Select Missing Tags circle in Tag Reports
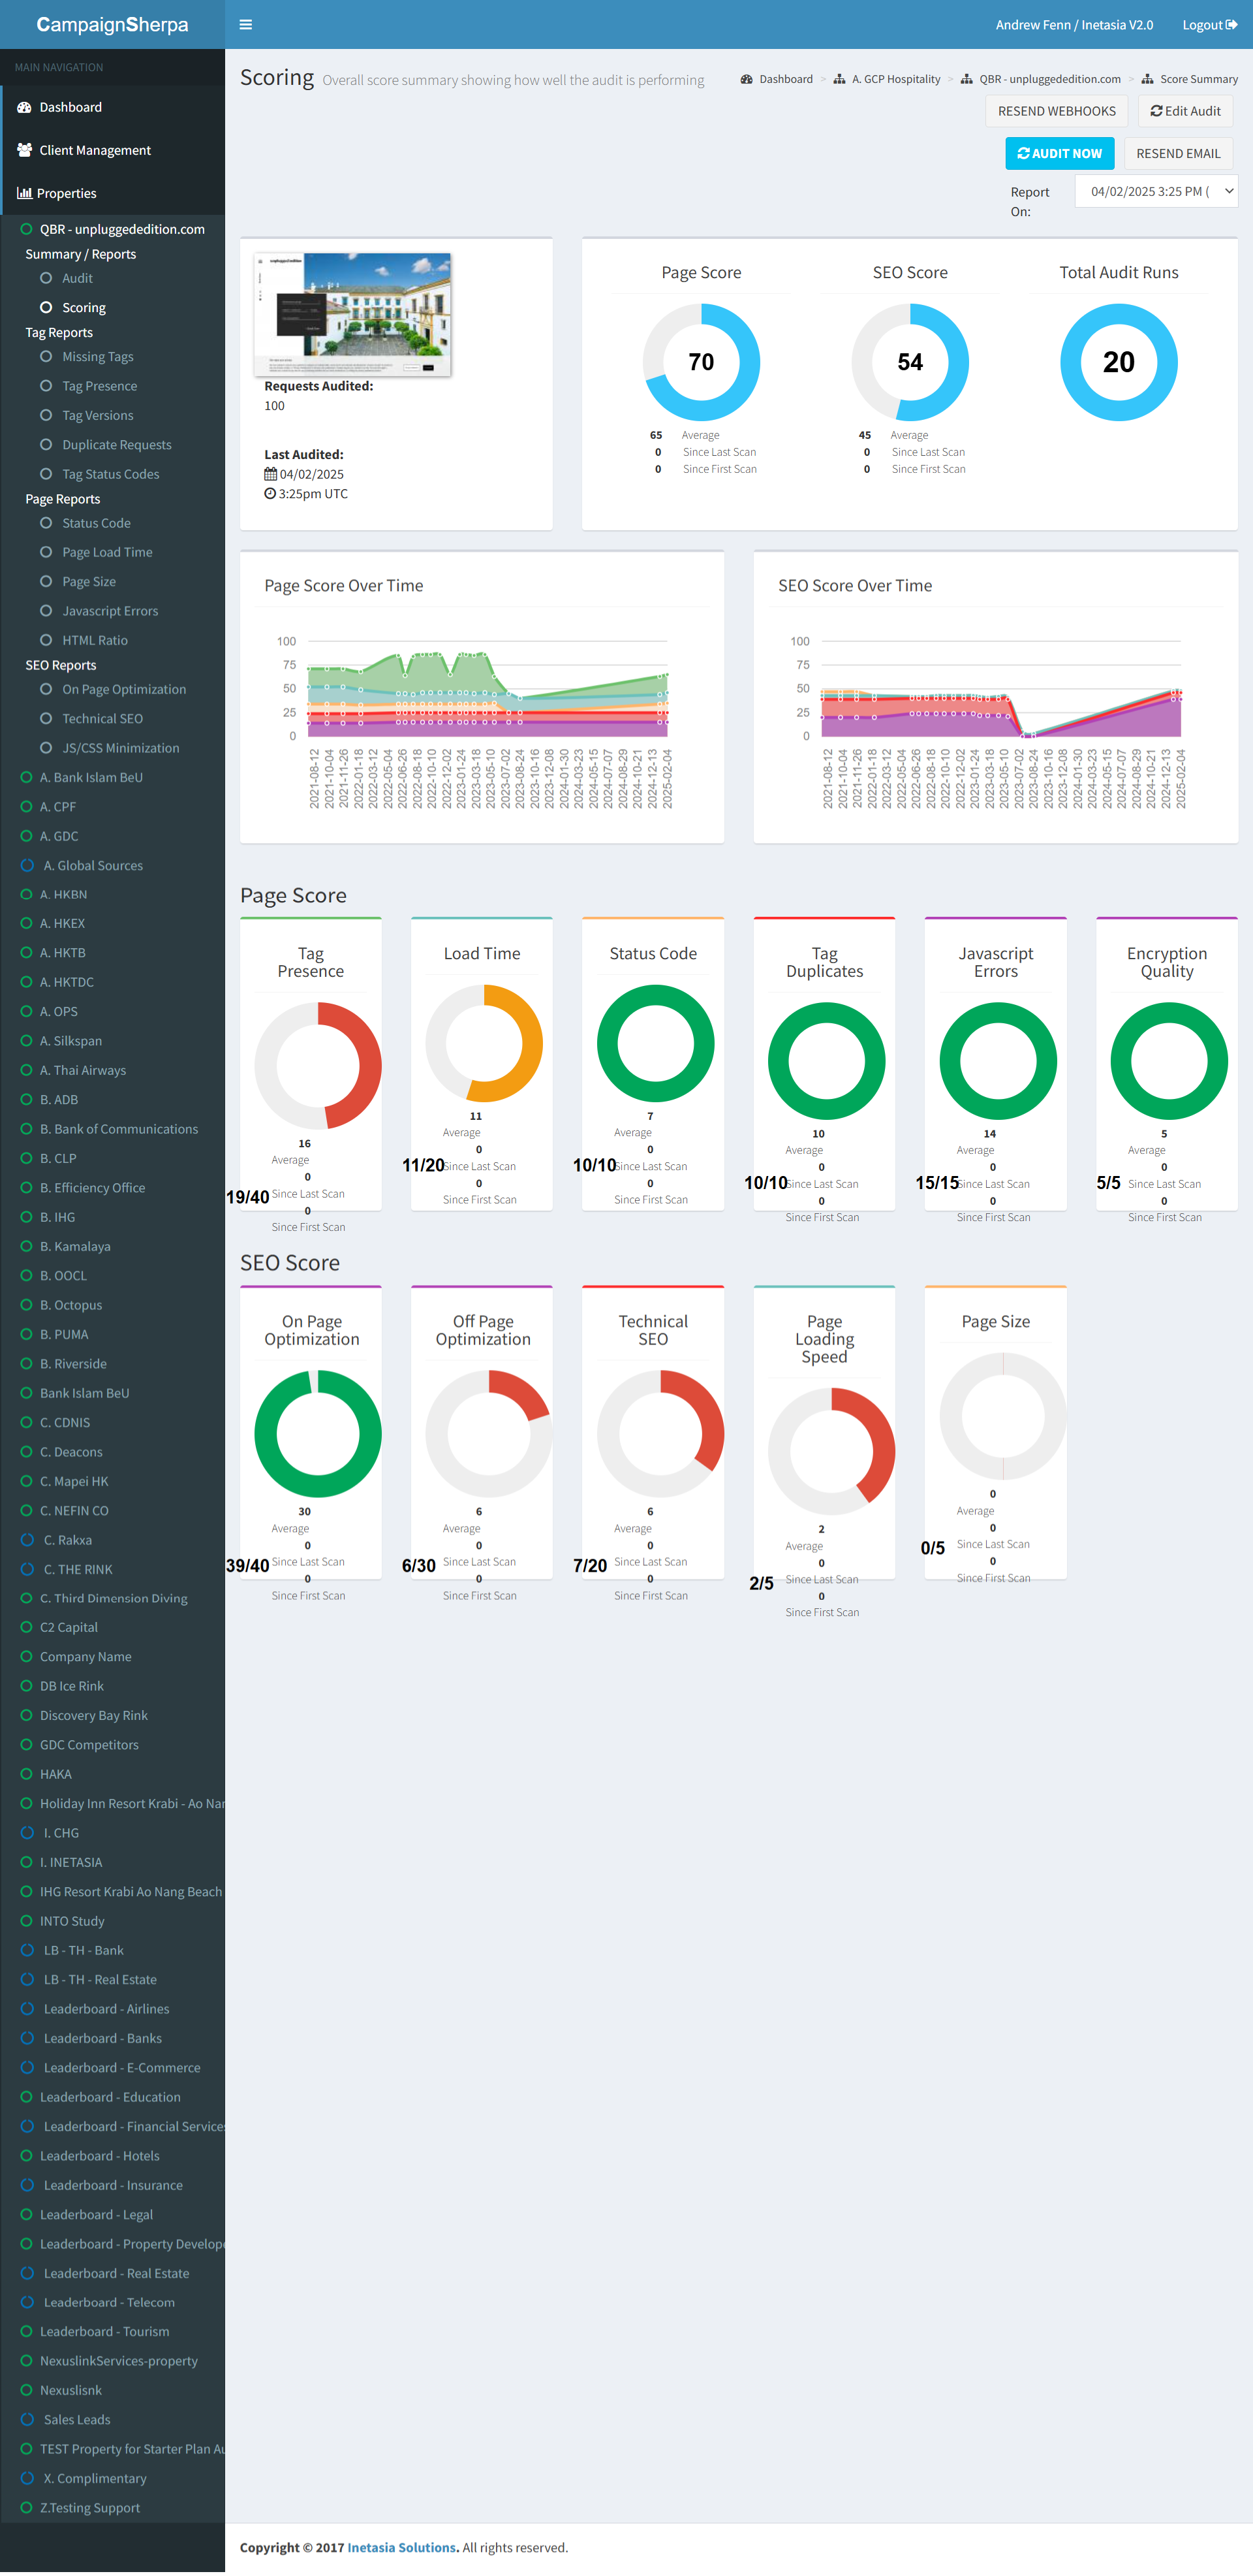Viewport: 1253px width, 2576px height. (x=46, y=357)
